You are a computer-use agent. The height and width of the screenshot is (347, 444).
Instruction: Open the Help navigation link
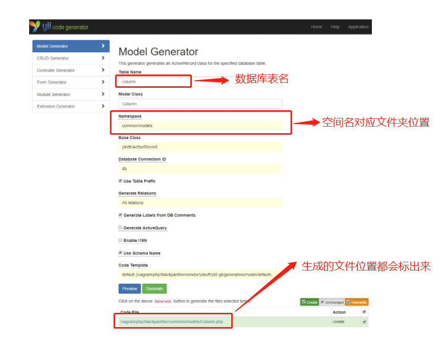335,27
